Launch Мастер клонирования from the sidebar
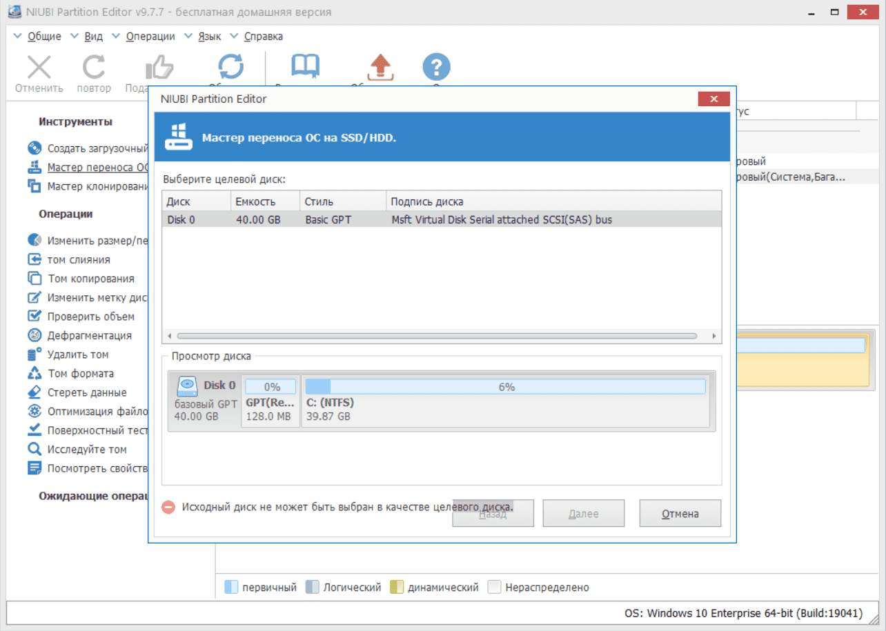 point(98,186)
